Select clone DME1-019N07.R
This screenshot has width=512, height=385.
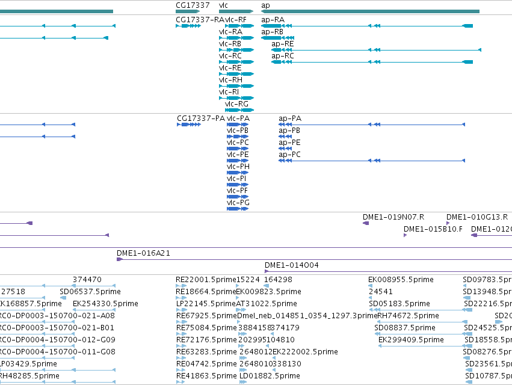tap(393, 217)
